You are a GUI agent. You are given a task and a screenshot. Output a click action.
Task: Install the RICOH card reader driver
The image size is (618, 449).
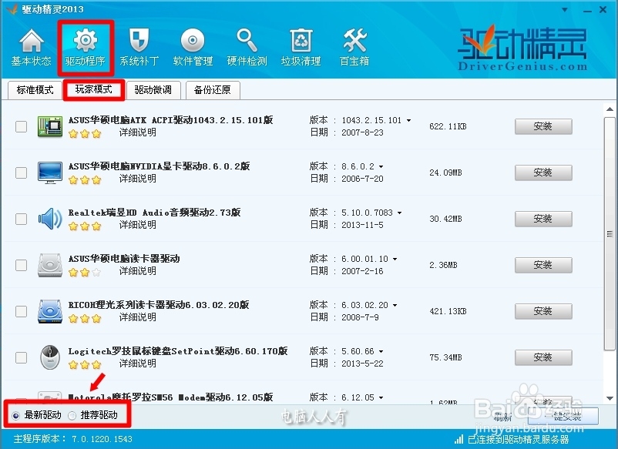coord(543,311)
